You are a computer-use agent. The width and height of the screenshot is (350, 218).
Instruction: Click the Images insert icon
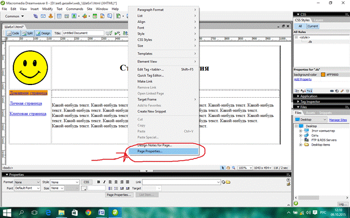coord(74,16)
